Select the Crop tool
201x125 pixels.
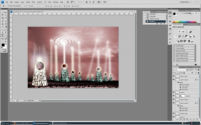coord(2,18)
